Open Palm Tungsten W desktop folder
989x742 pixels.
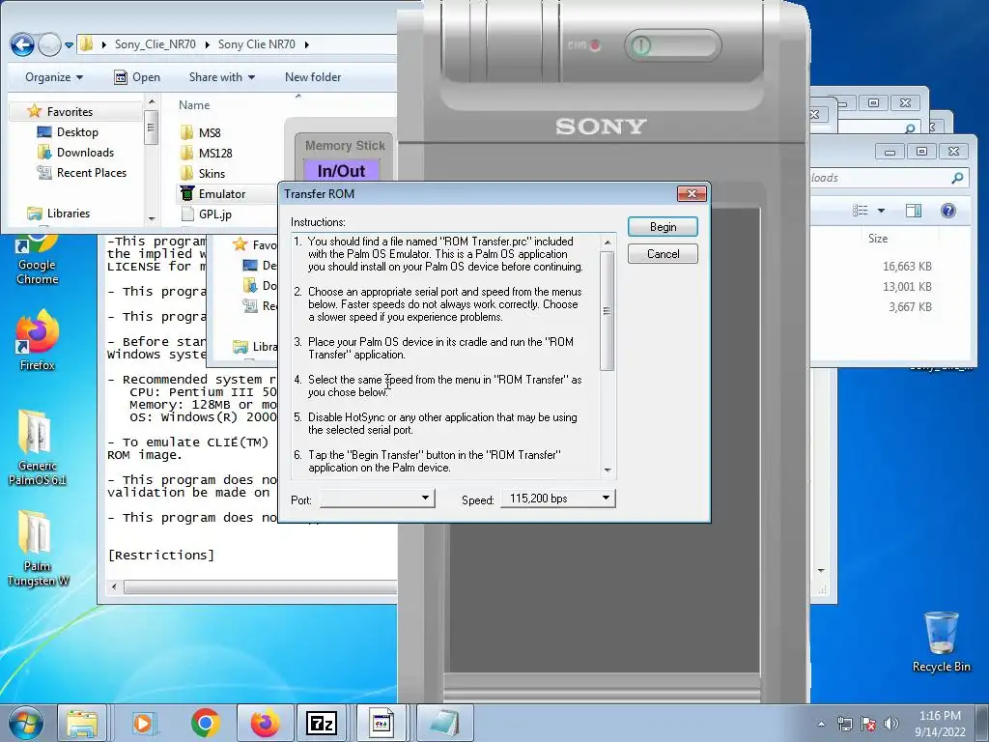pos(38,548)
